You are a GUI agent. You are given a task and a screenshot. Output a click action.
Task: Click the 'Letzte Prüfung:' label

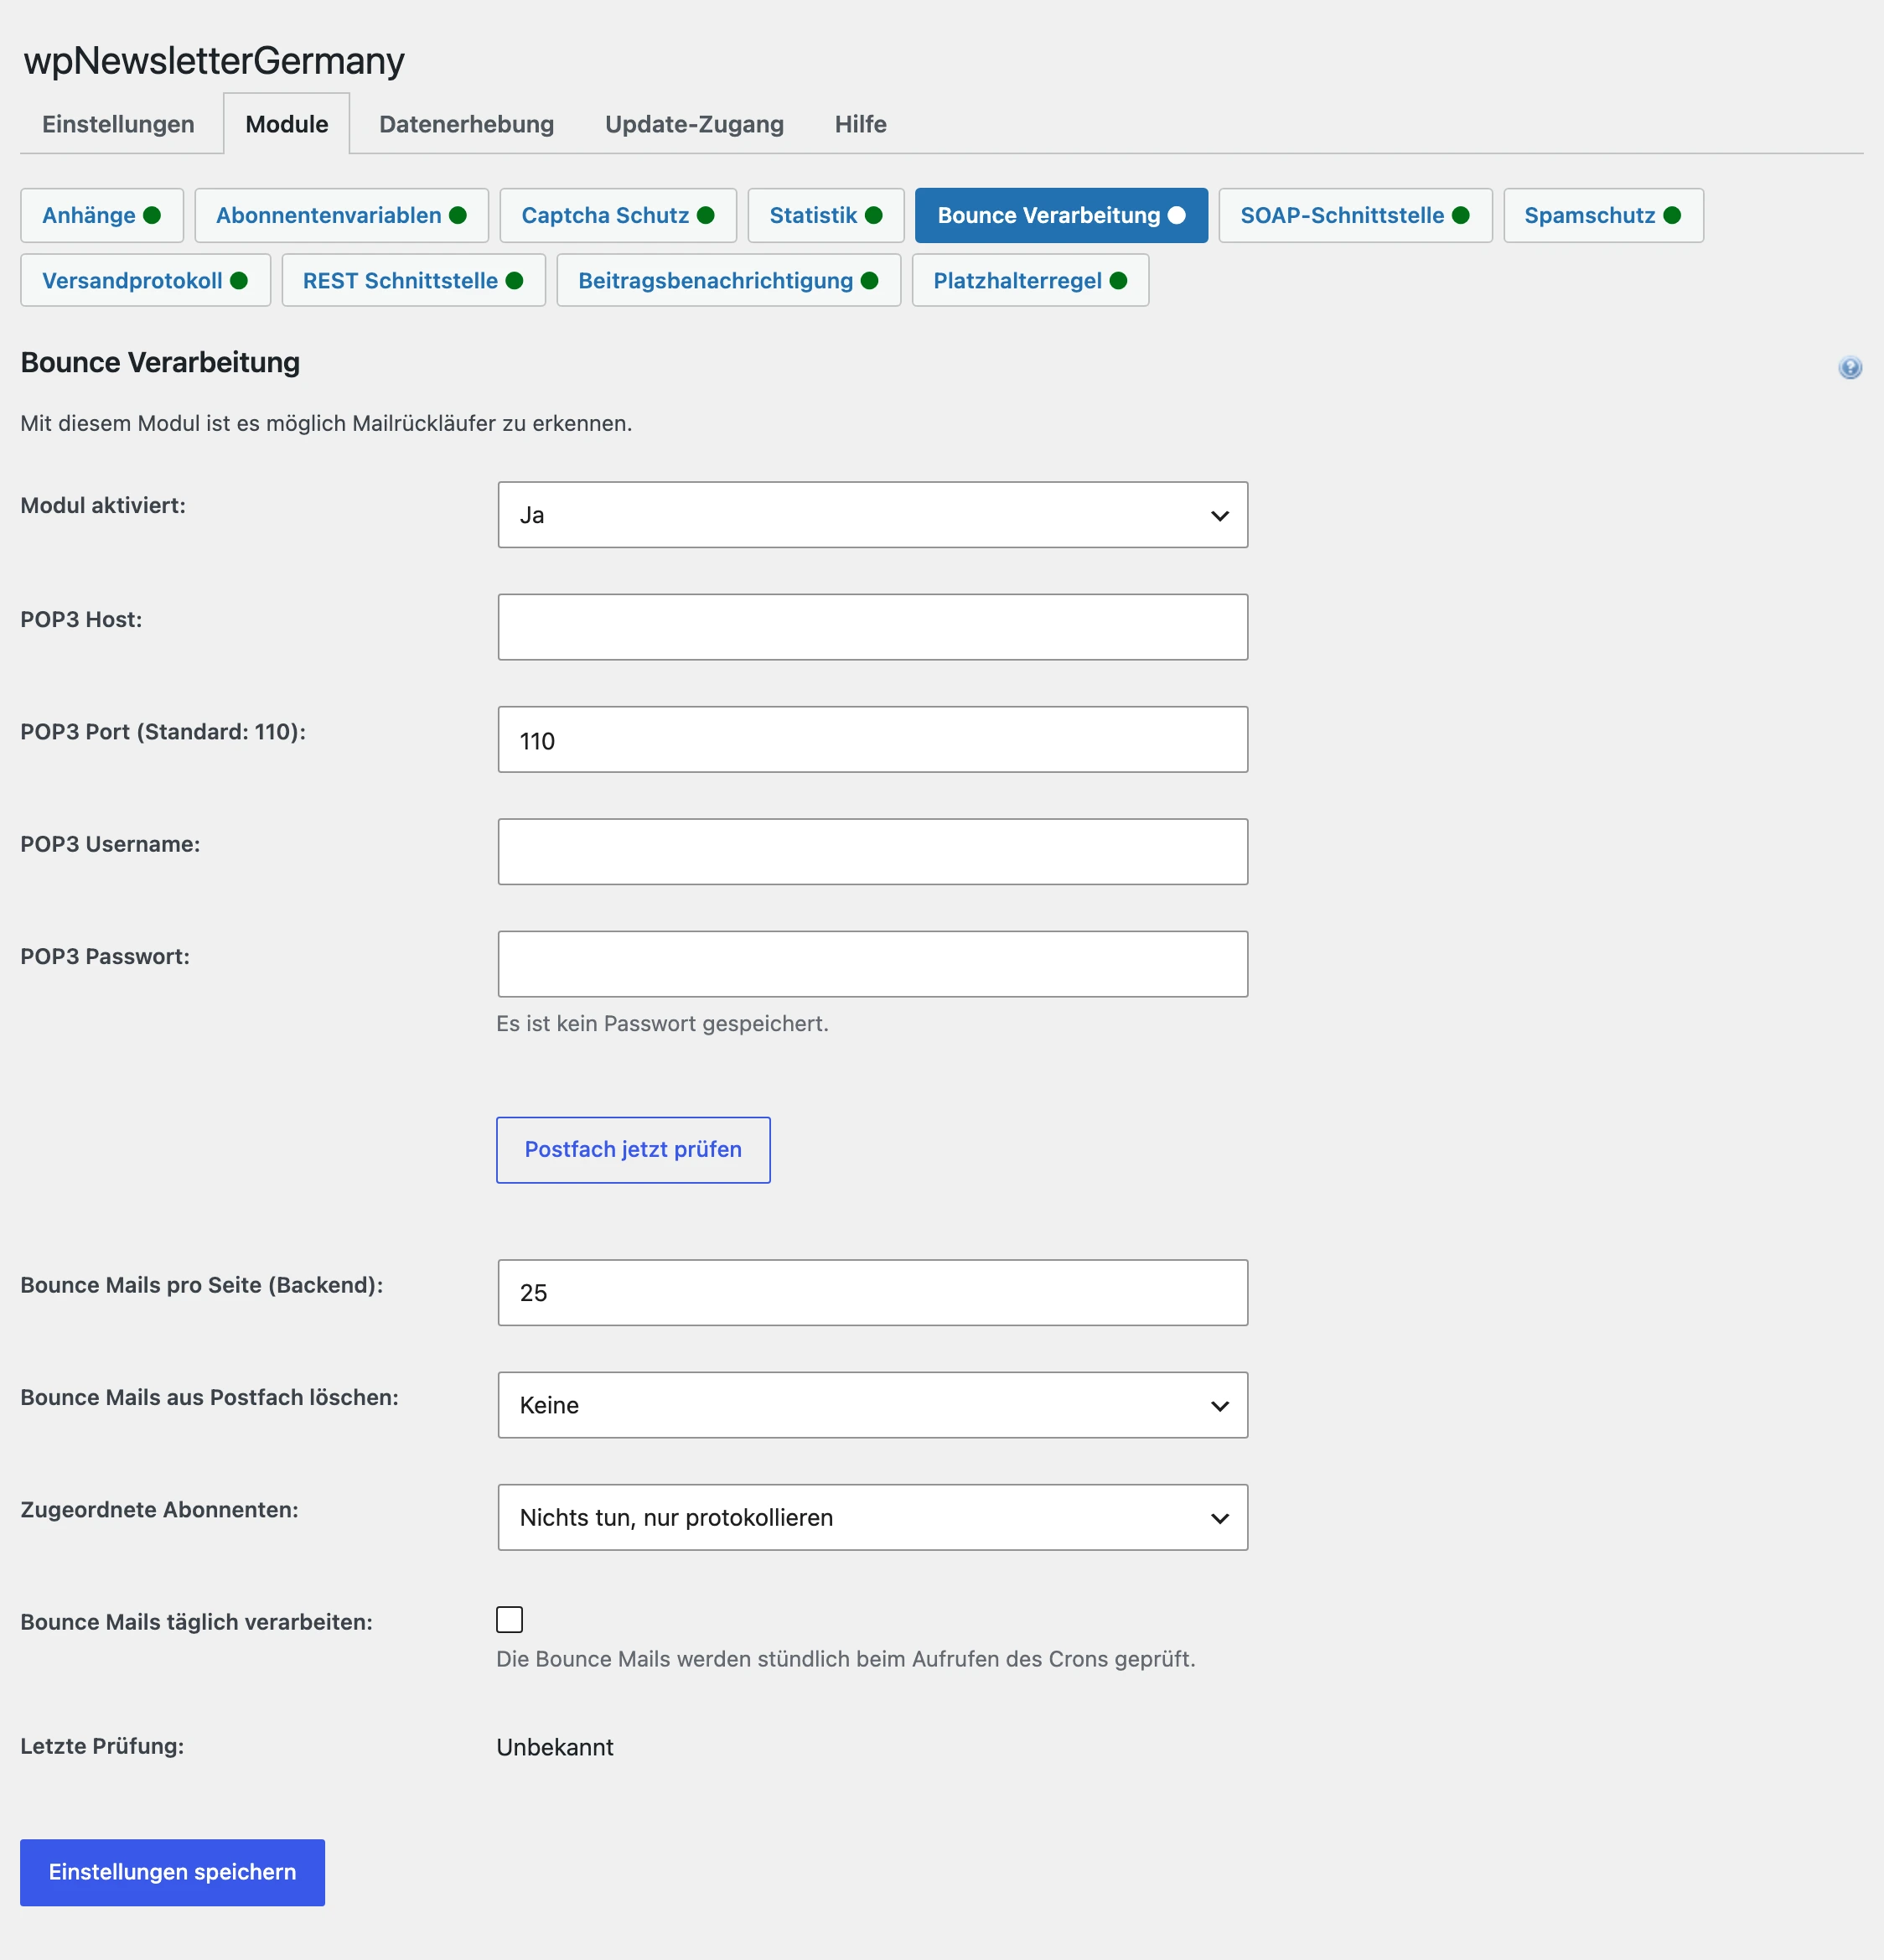[102, 1746]
